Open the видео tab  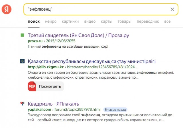(x=90, y=22)
